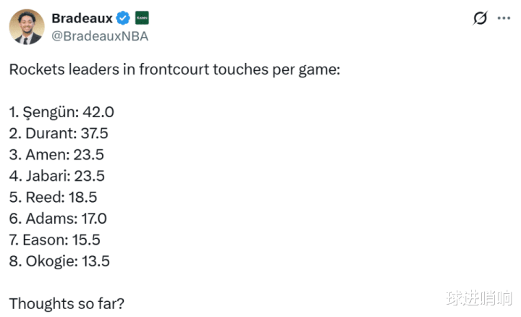Open the Bradeaux display name link
The width and height of the screenshot is (521, 317).
[82, 18]
